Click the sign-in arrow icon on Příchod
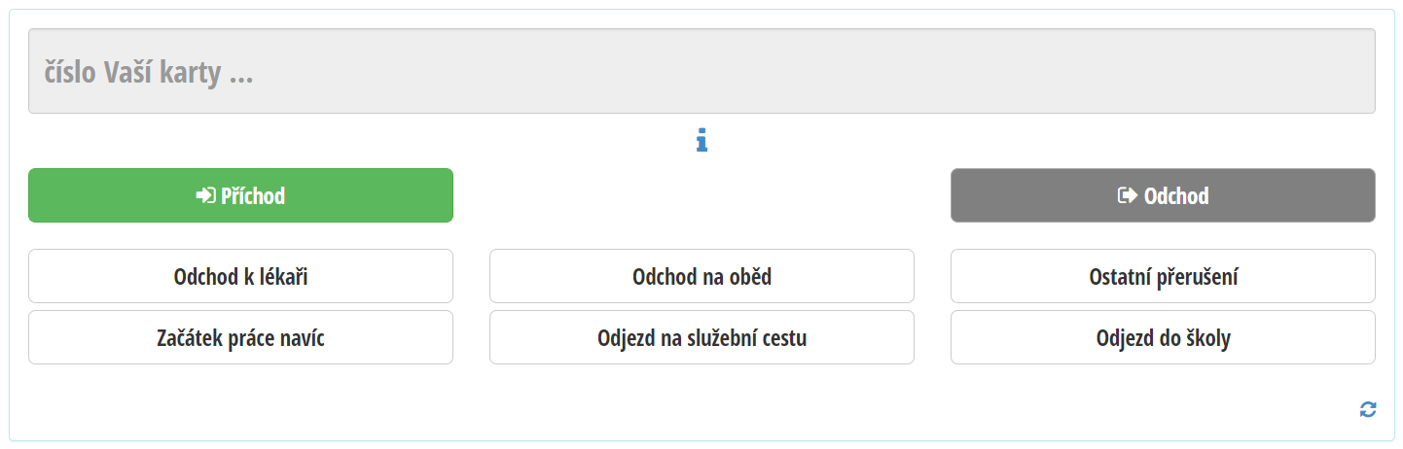This screenshot has height=449, width=1403. [204, 196]
